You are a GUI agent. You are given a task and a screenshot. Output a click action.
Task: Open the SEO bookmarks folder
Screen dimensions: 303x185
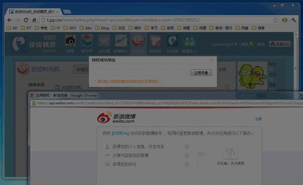pos(70,28)
